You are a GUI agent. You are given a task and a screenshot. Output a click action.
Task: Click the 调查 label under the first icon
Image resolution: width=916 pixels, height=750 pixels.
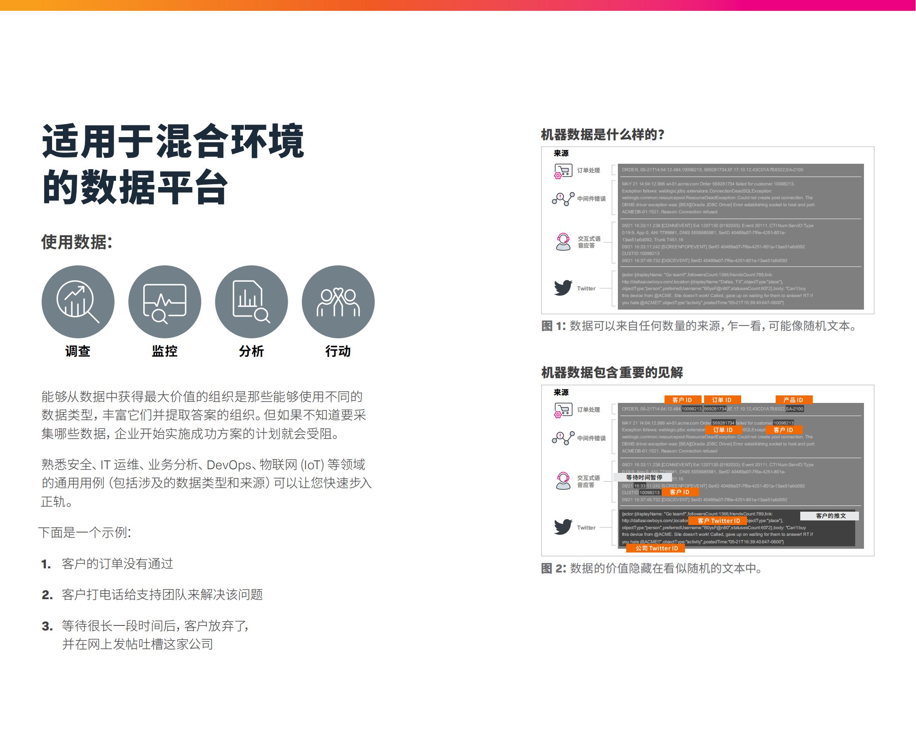[x=78, y=351]
